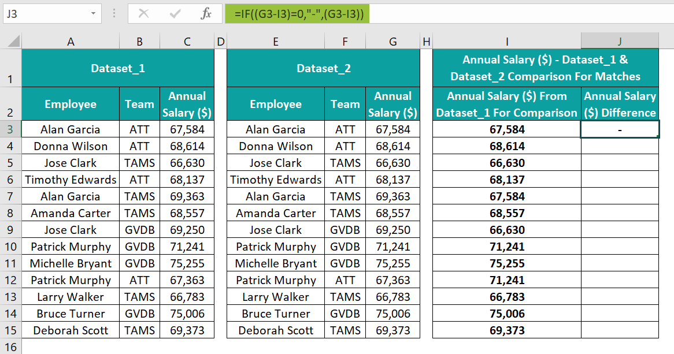The image size is (674, 354).
Task: Click the Enter checkmark formula bar icon
Action: [175, 14]
